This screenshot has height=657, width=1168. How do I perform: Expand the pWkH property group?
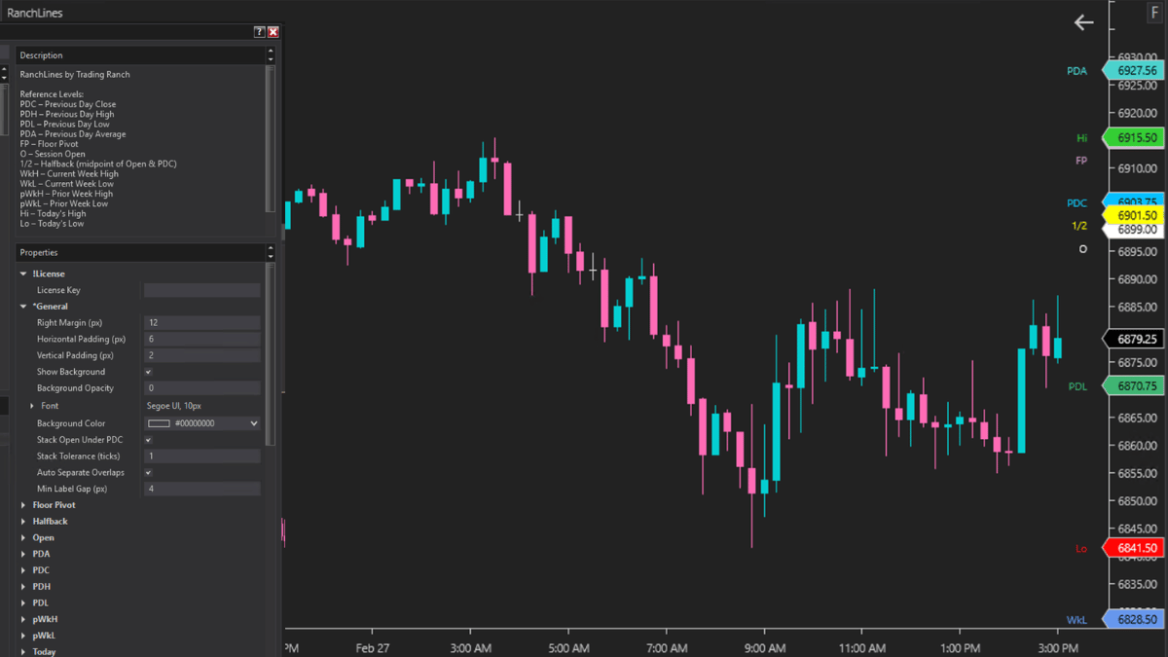pos(23,619)
